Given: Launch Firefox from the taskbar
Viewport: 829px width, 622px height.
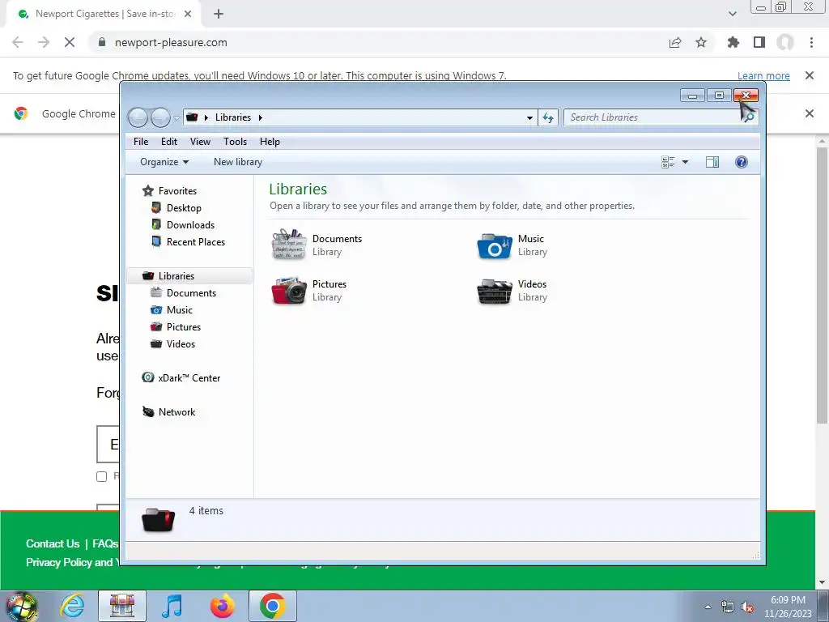Looking at the screenshot, I should click(x=222, y=606).
